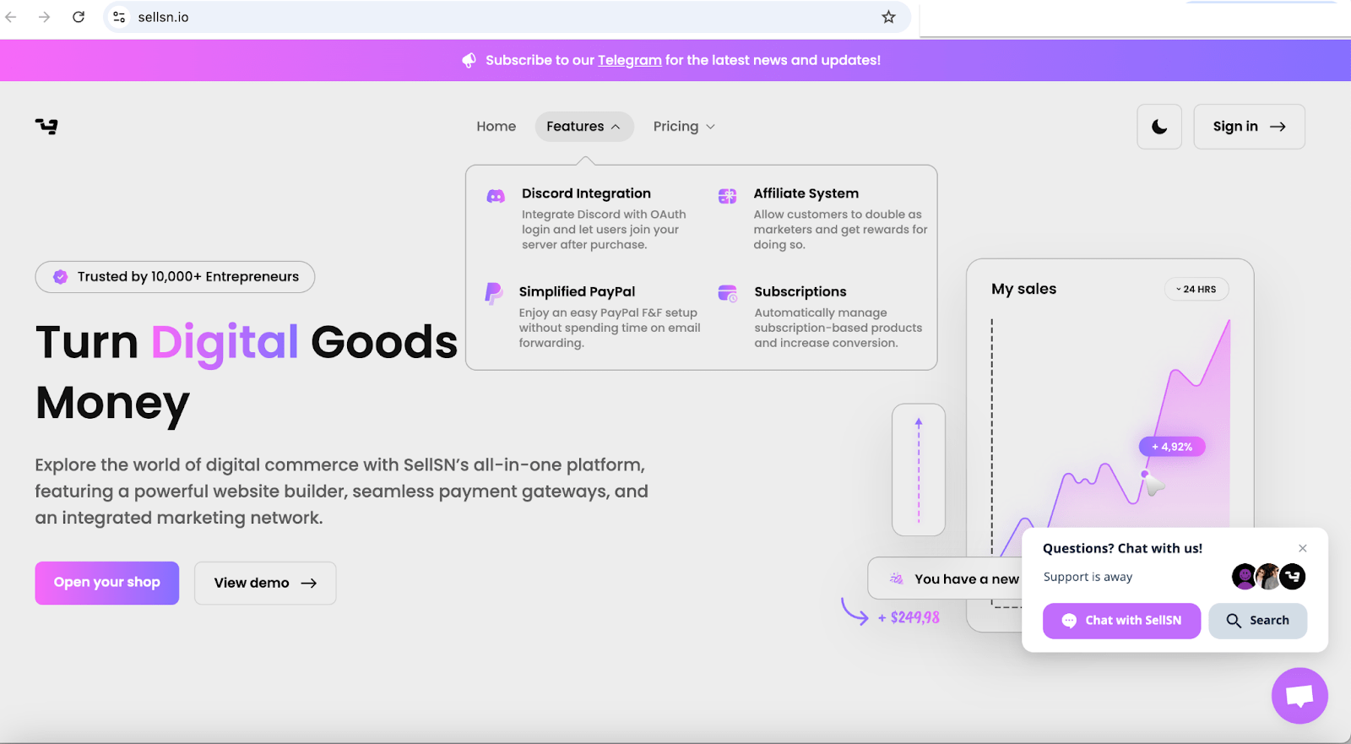Screen dimensions: 1351x744
Task: Click the Affiliate System gift icon
Action: [727, 196]
